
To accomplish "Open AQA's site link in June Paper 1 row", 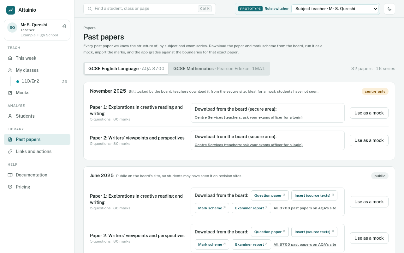I will (x=305, y=208).
